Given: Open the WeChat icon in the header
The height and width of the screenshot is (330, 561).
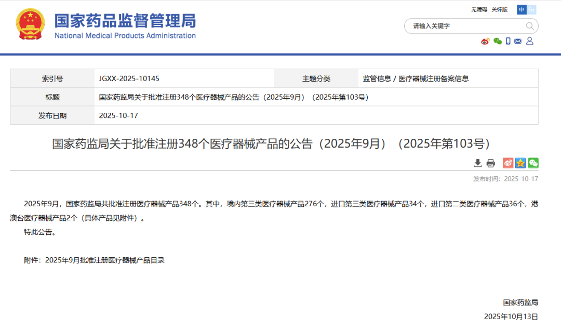Looking at the screenshot, I should pos(497,41).
